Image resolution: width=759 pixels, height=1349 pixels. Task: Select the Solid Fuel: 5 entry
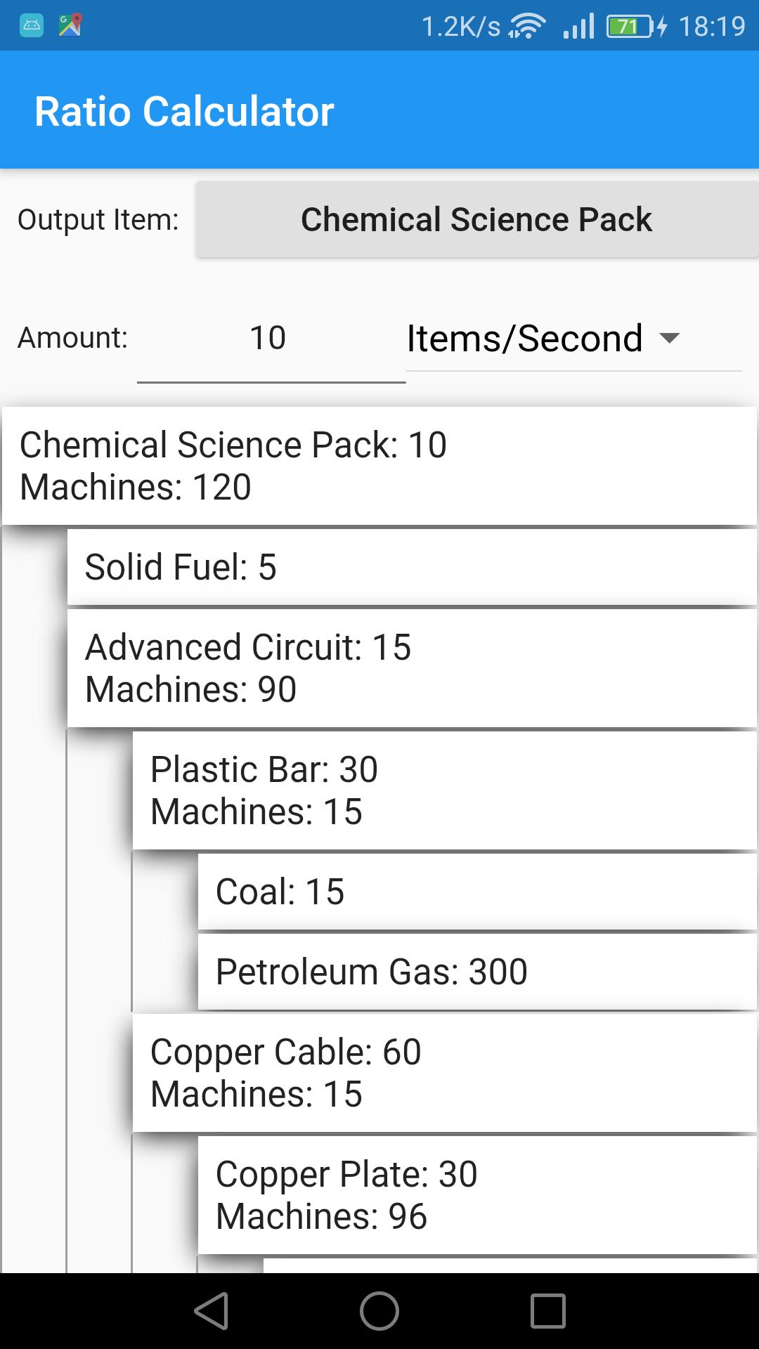point(412,567)
